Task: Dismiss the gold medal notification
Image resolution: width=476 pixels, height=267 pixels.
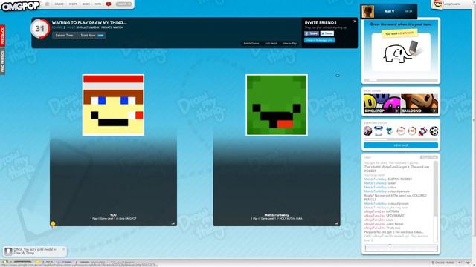Action: click(64, 249)
